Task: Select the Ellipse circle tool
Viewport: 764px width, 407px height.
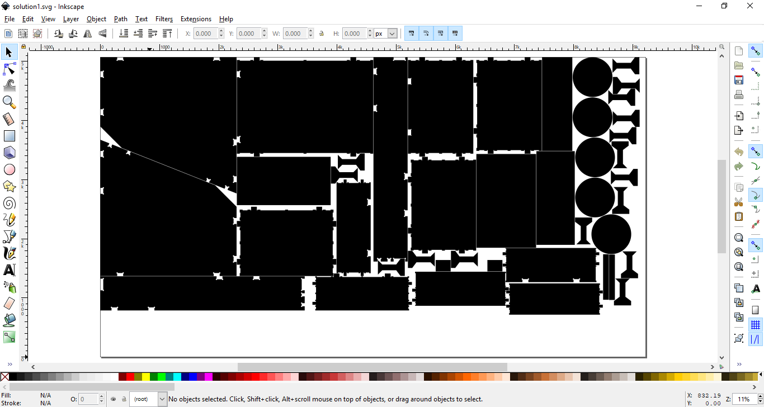Action: (9, 169)
